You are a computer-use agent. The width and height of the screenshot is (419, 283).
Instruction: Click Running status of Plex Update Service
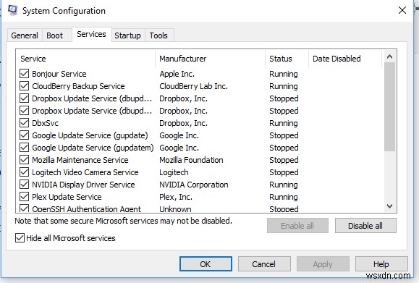pos(284,197)
